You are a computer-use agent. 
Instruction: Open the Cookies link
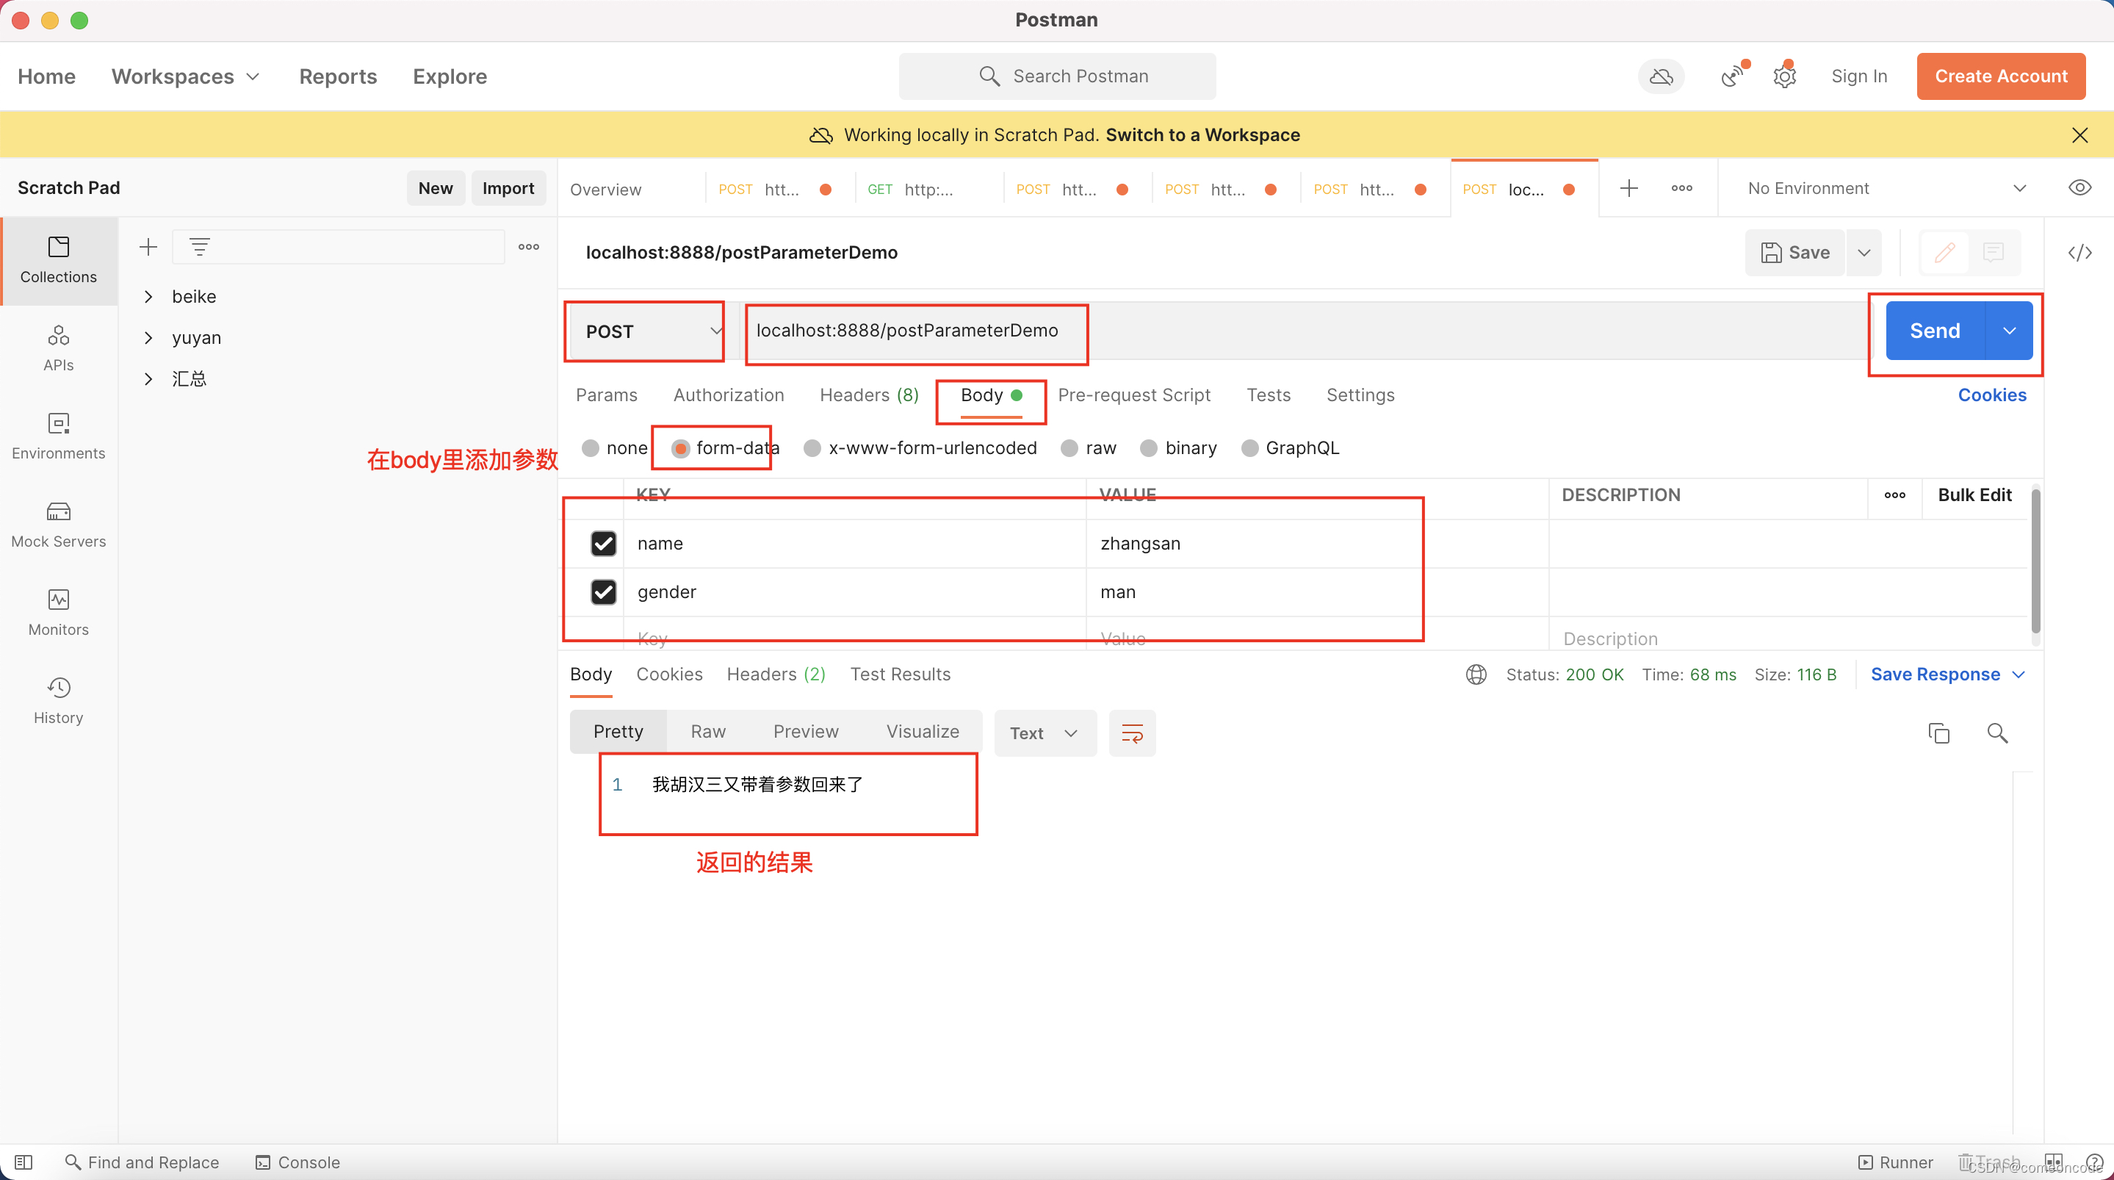click(1992, 395)
